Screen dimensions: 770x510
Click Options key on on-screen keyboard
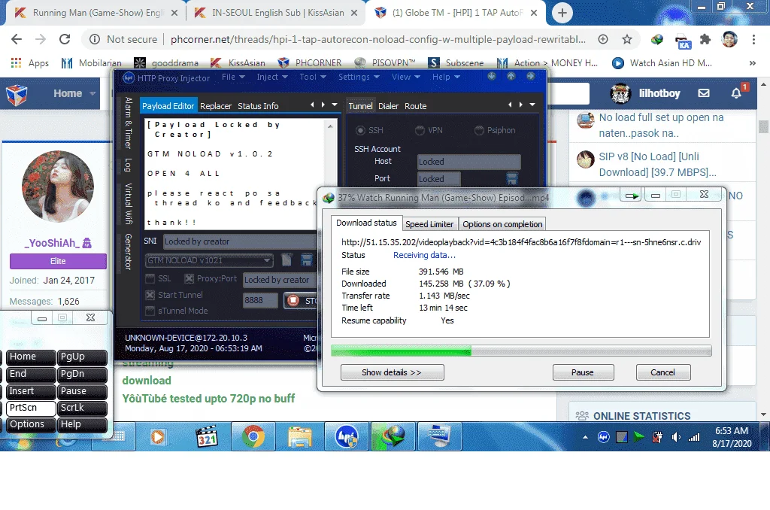pyautogui.click(x=30, y=424)
